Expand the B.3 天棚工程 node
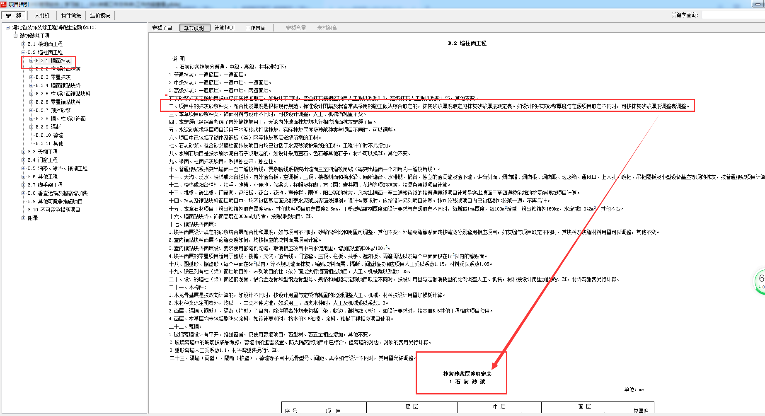 click(24, 152)
